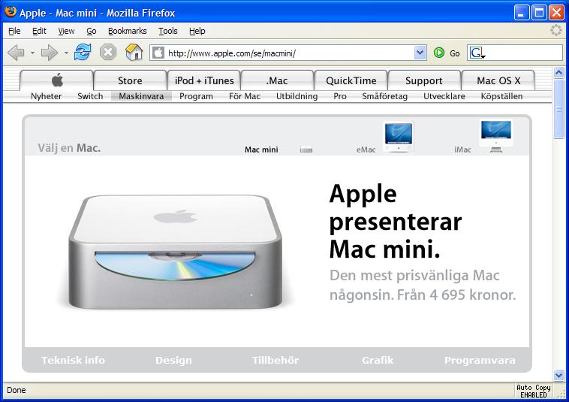Image resolution: width=569 pixels, height=402 pixels.
Task: Expand the address bar URL dropdown
Action: coord(420,53)
